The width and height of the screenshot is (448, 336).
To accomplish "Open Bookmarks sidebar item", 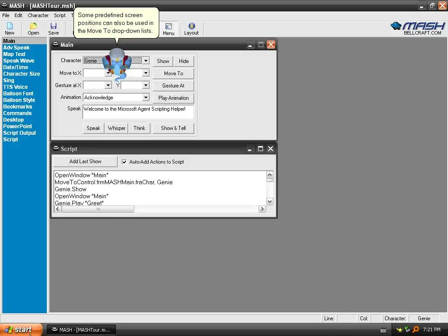I will tap(17, 107).
